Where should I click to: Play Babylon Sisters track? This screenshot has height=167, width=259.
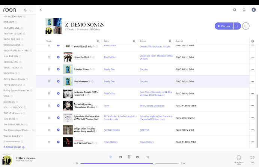coord(58,69)
